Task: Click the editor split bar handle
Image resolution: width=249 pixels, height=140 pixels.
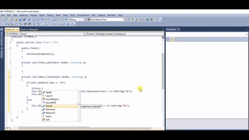Action: click(163, 38)
